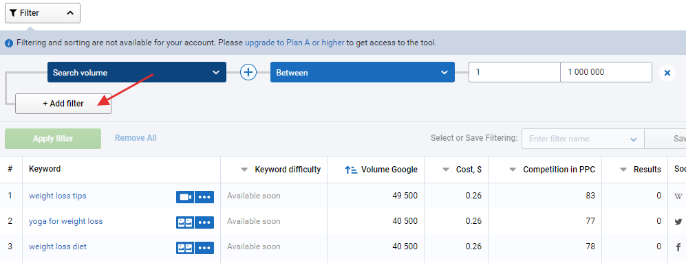Image resolution: width=686 pixels, height=263 pixels.
Task: Open the more options menu for yoga for weight loss
Action: click(x=204, y=222)
